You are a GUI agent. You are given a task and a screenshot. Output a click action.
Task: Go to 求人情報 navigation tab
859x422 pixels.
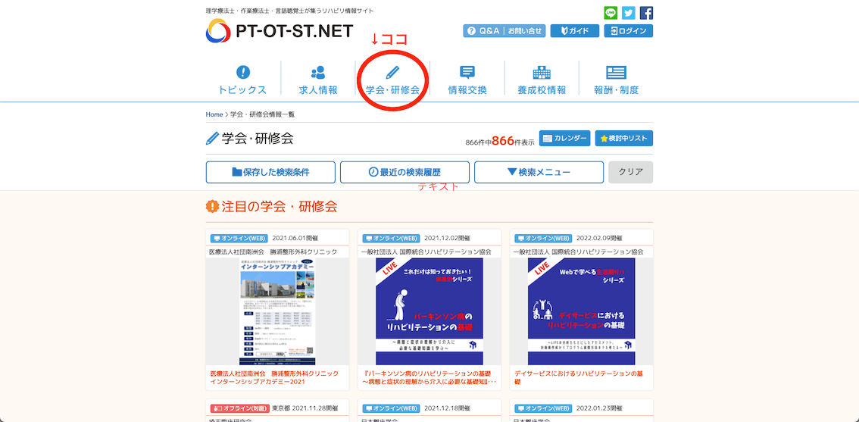(x=318, y=80)
